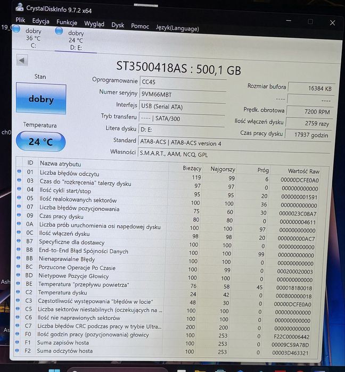Click raw value 000000001591 in row 04

299,197
